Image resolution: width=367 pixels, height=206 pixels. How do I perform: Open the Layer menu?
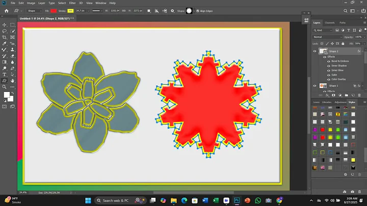[42, 3]
